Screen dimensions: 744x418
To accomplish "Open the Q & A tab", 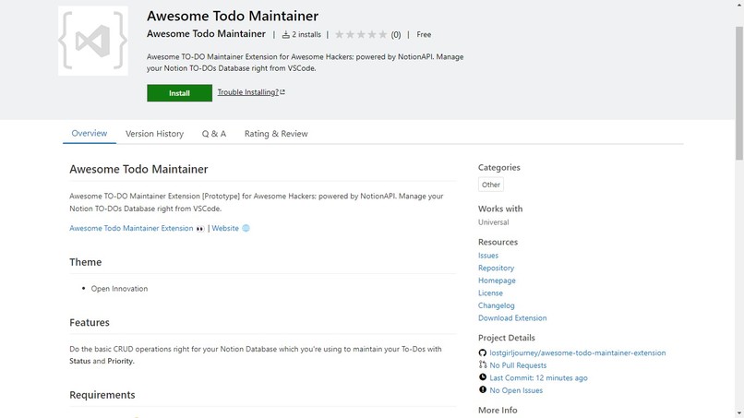I will pyautogui.click(x=214, y=134).
